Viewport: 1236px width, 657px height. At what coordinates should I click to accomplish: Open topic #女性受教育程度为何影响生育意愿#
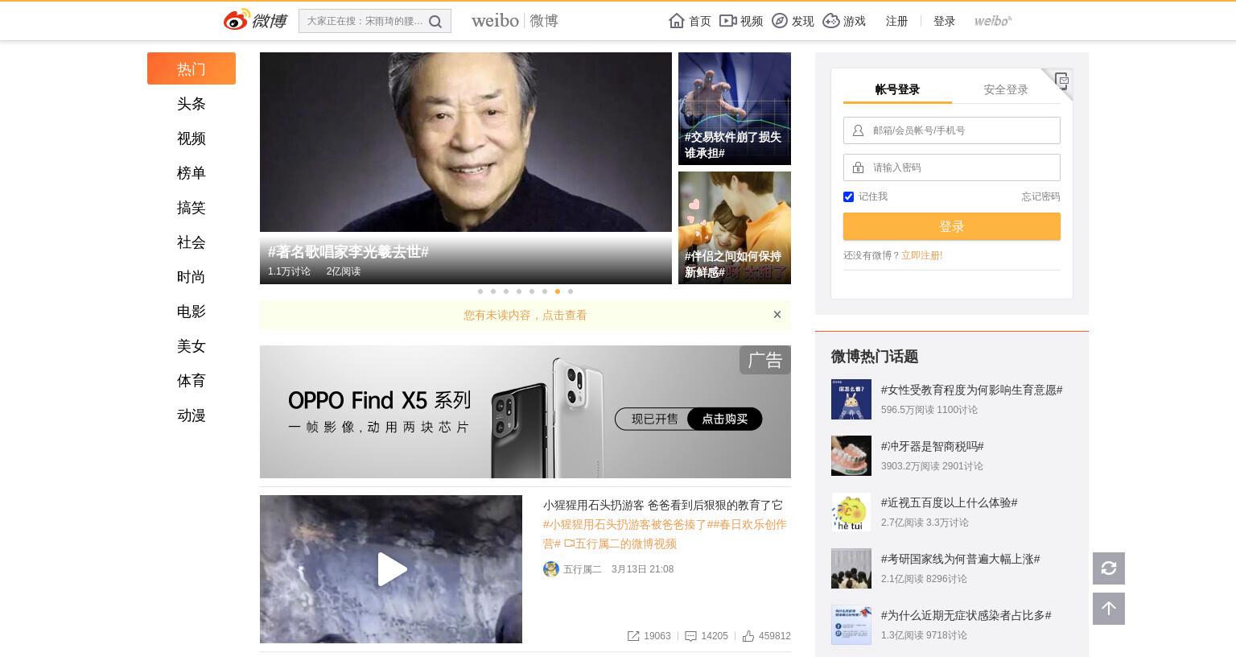click(x=971, y=390)
